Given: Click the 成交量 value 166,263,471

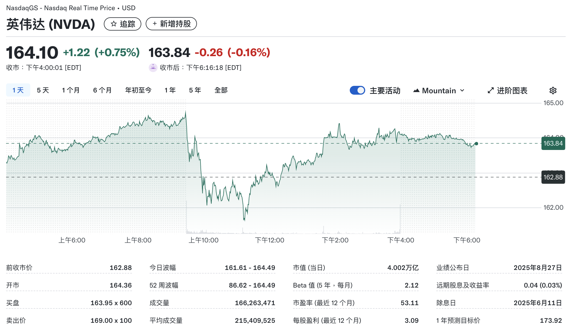Looking at the screenshot, I should click(255, 303).
